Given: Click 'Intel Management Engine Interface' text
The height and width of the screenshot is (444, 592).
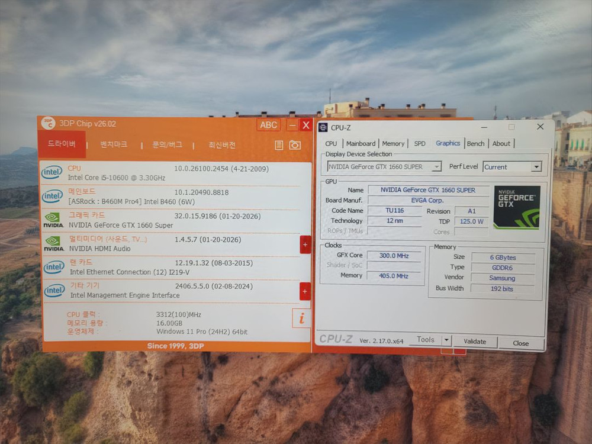Looking at the screenshot, I should [125, 295].
